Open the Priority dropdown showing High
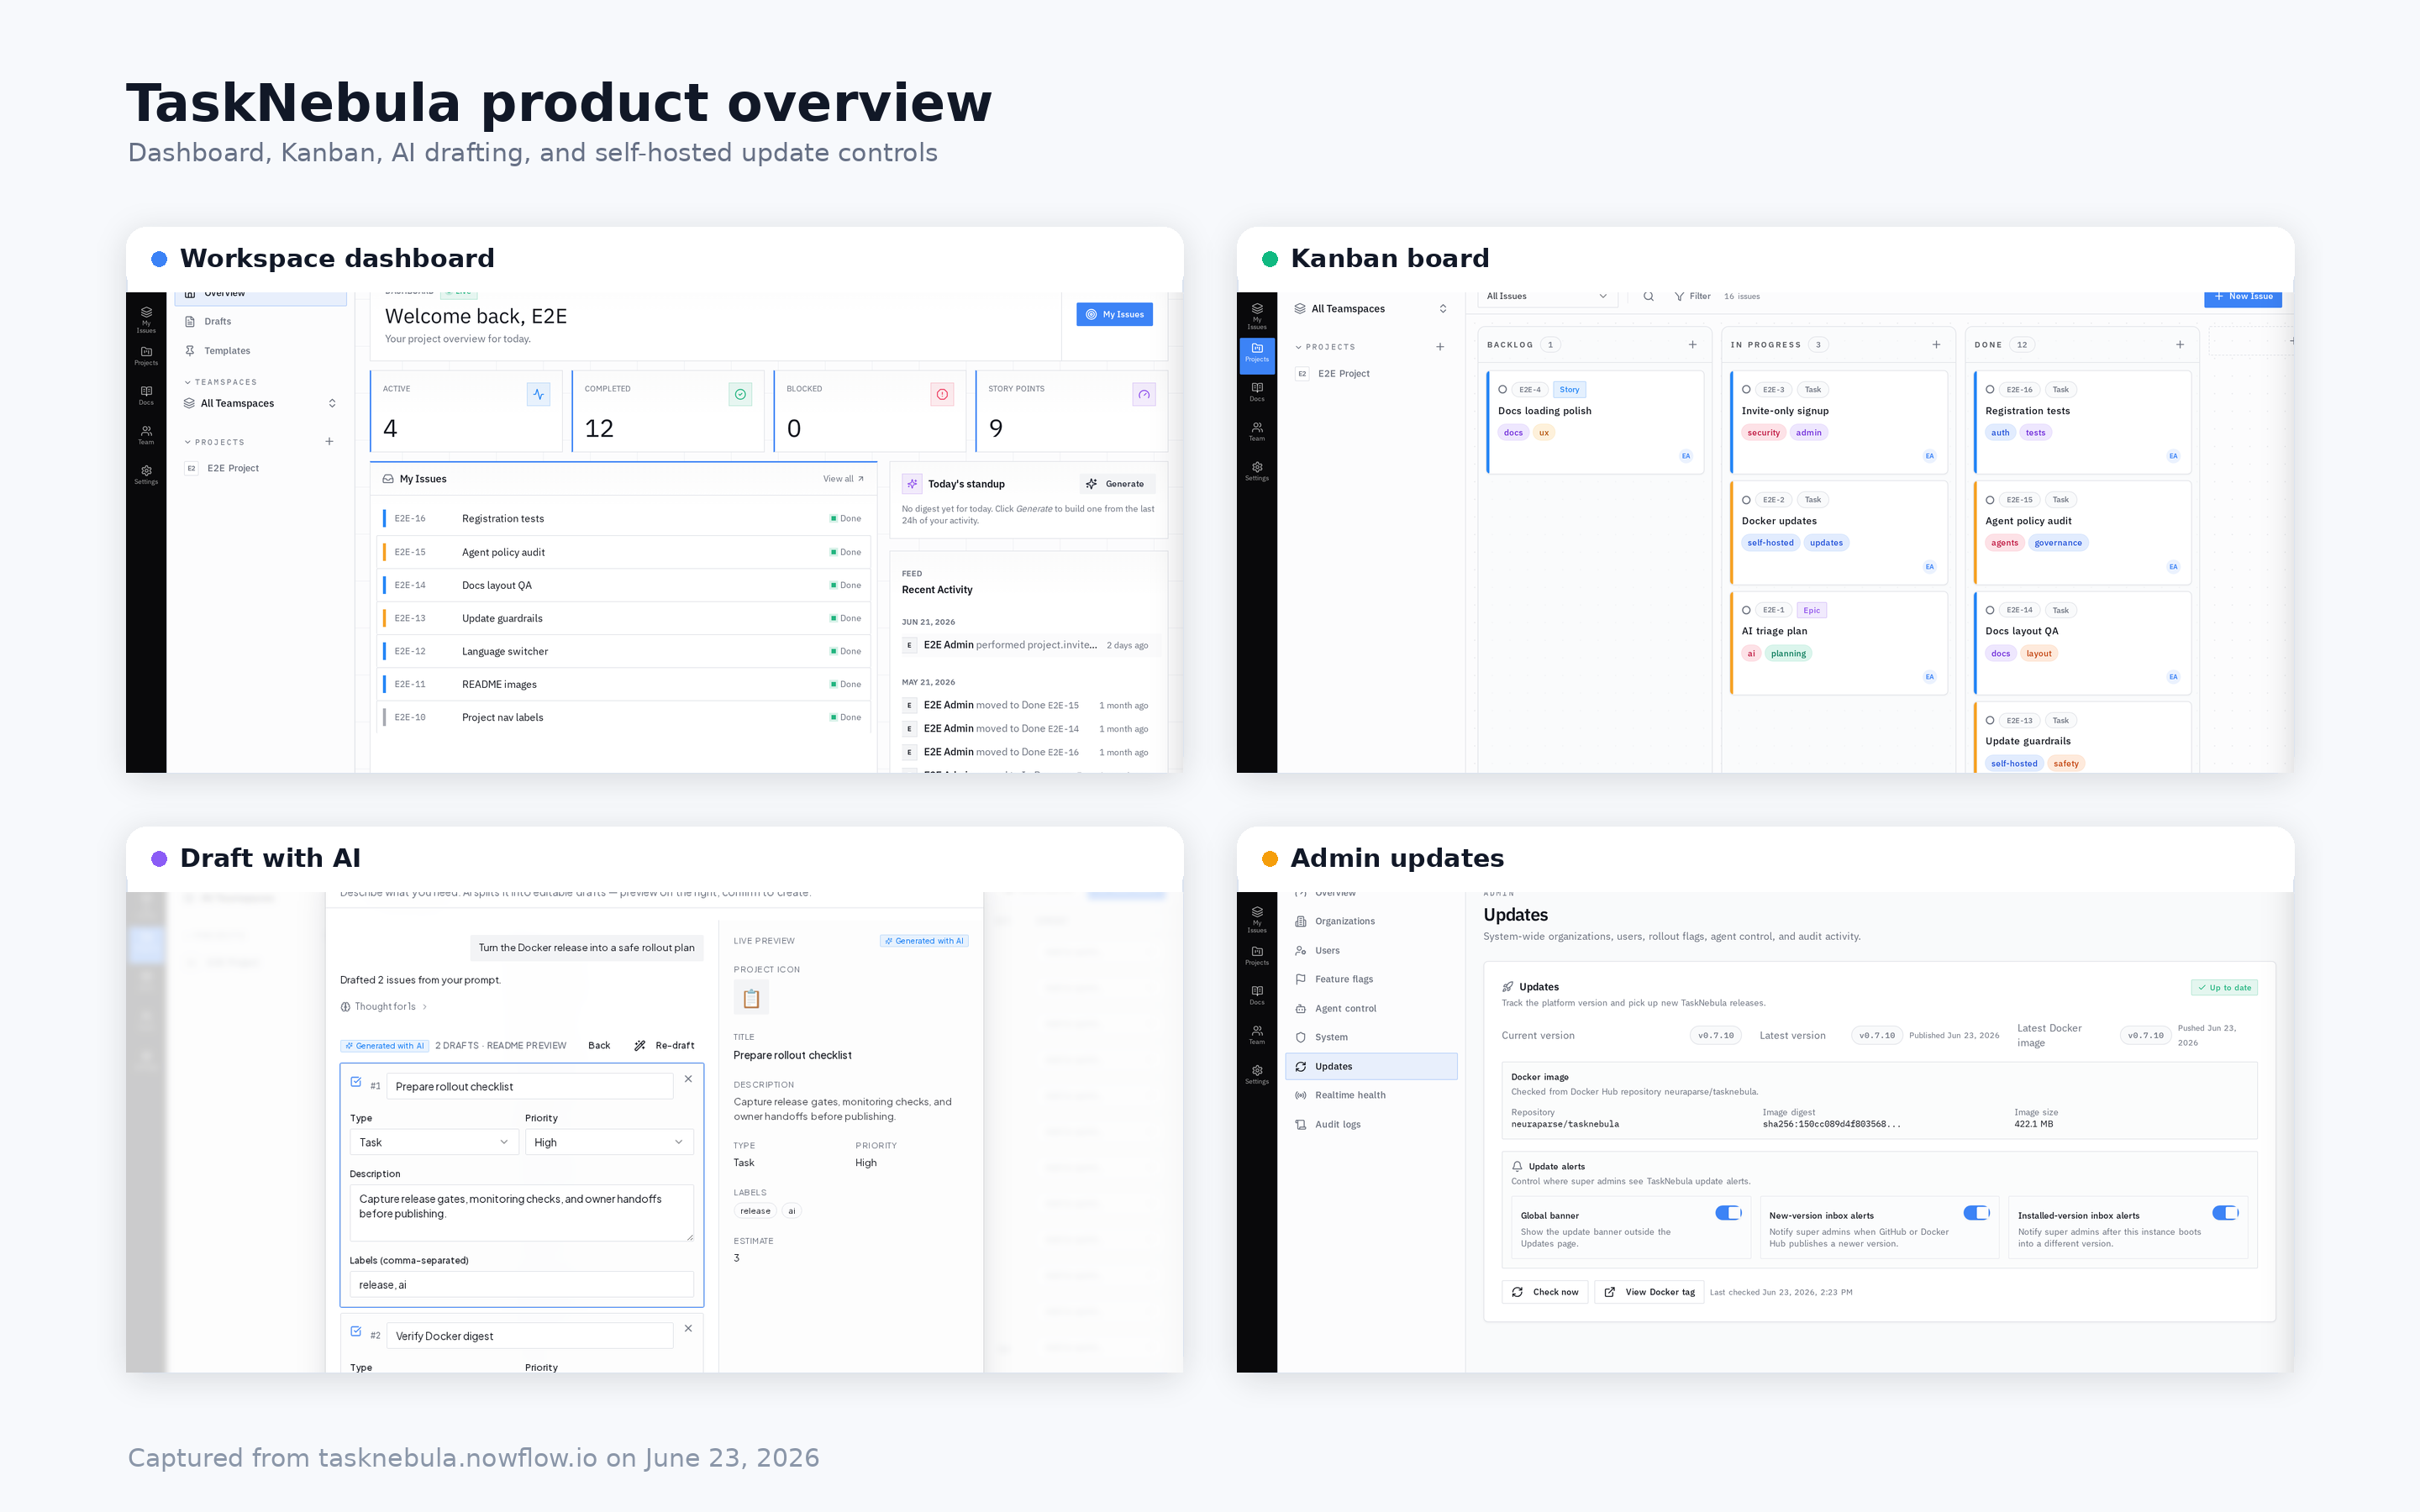 pos(609,1142)
